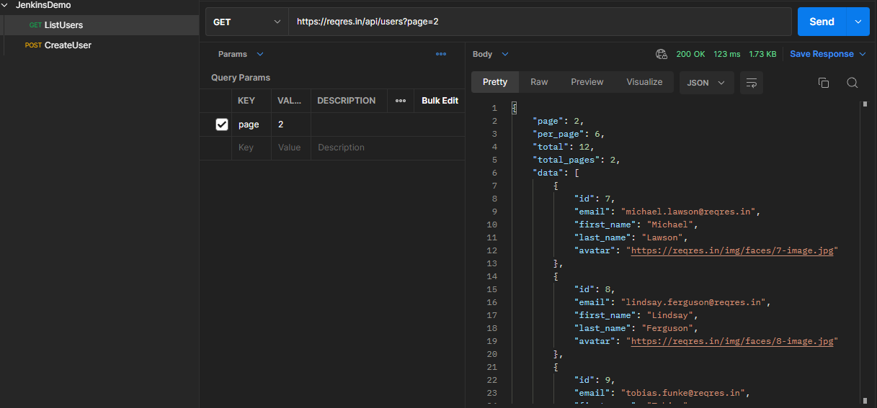The height and width of the screenshot is (408, 877).
Task: Click the Query Params heading
Action: point(241,78)
